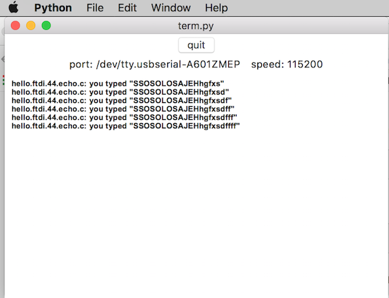Click the output line ending in "hgfxs"
The width and height of the screenshot is (389, 298).
pyautogui.click(x=118, y=84)
